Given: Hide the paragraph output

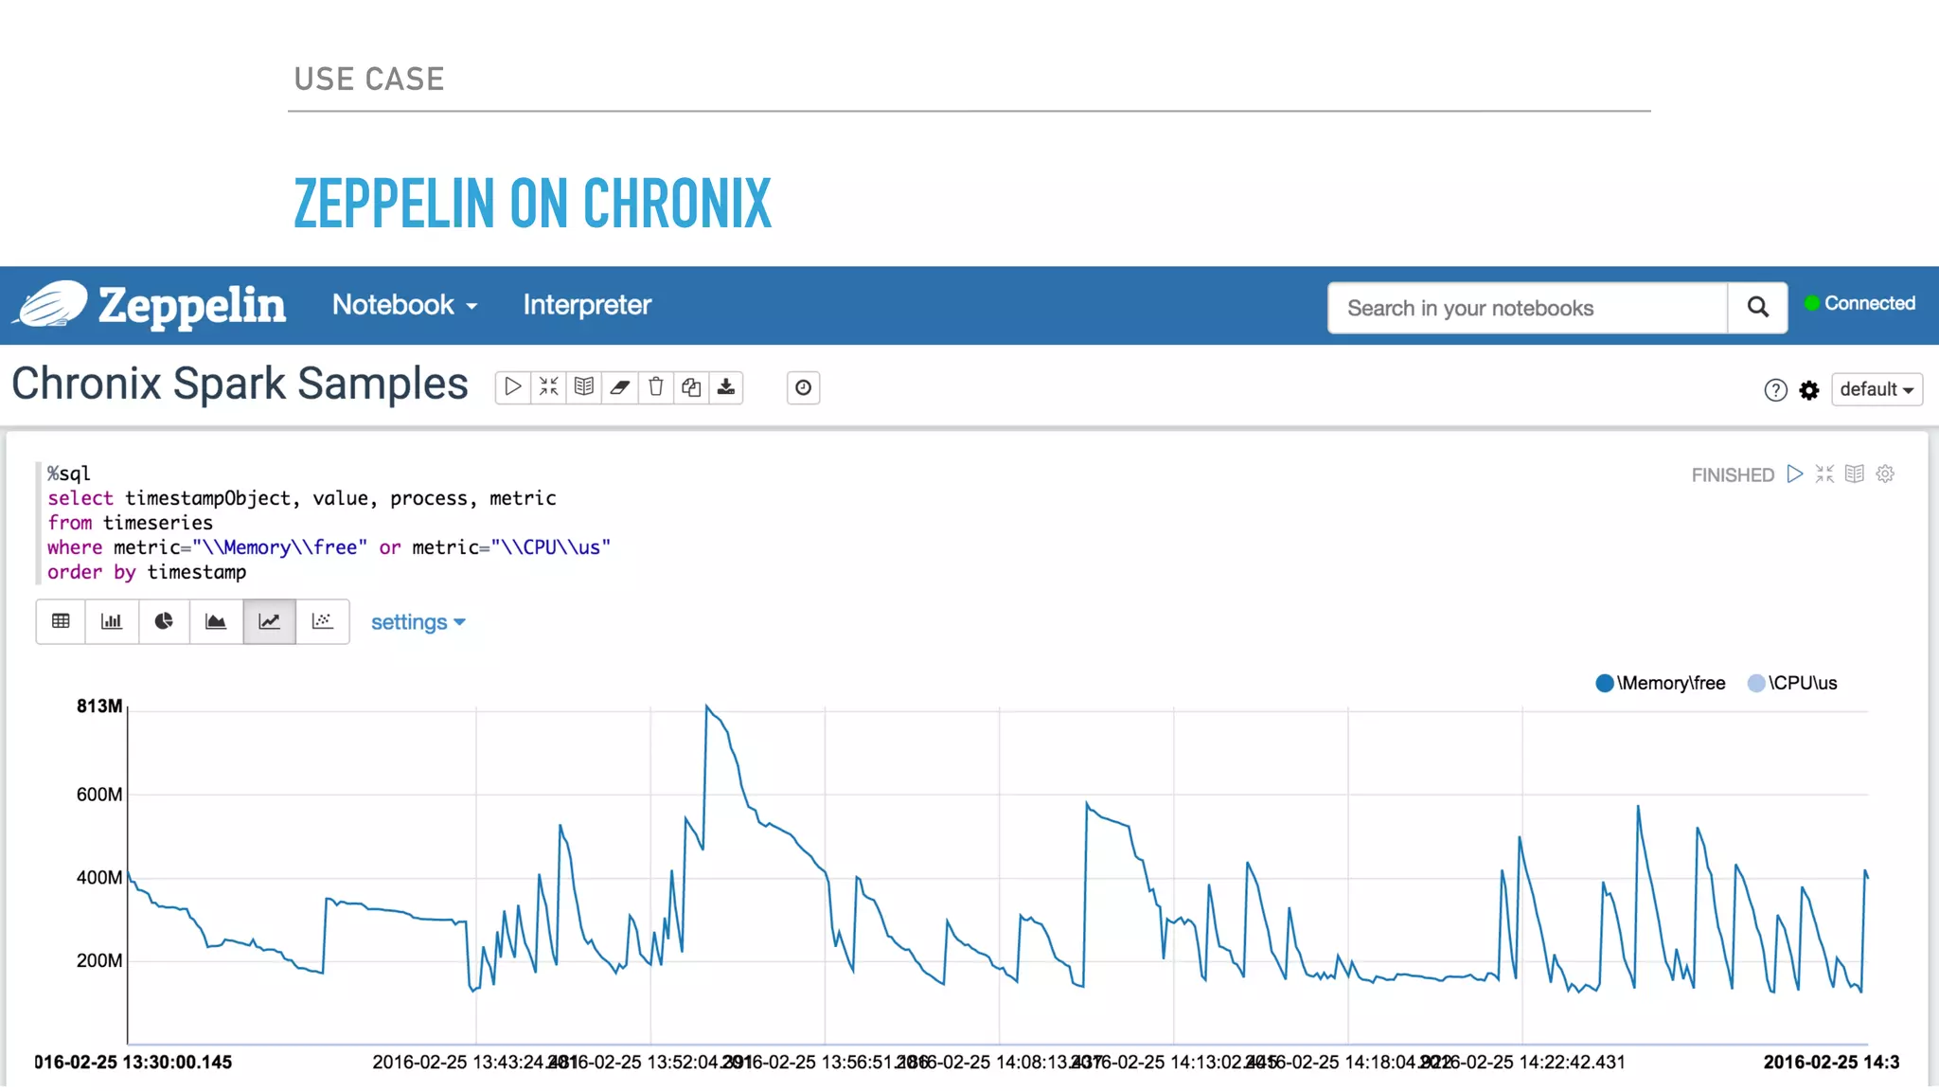Looking at the screenshot, I should coord(1855,474).
